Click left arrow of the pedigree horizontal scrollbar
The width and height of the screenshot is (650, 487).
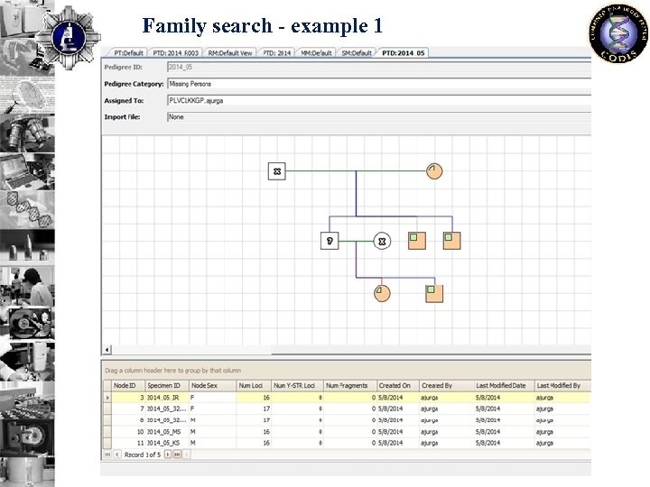(x=107, y=350)
